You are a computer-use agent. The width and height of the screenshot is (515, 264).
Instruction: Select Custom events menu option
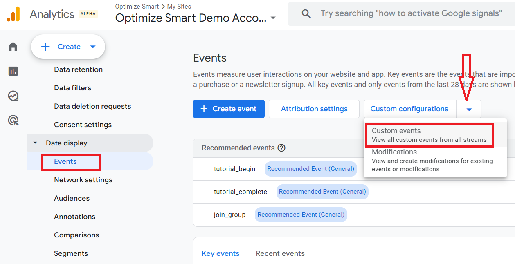click(429, 135)
